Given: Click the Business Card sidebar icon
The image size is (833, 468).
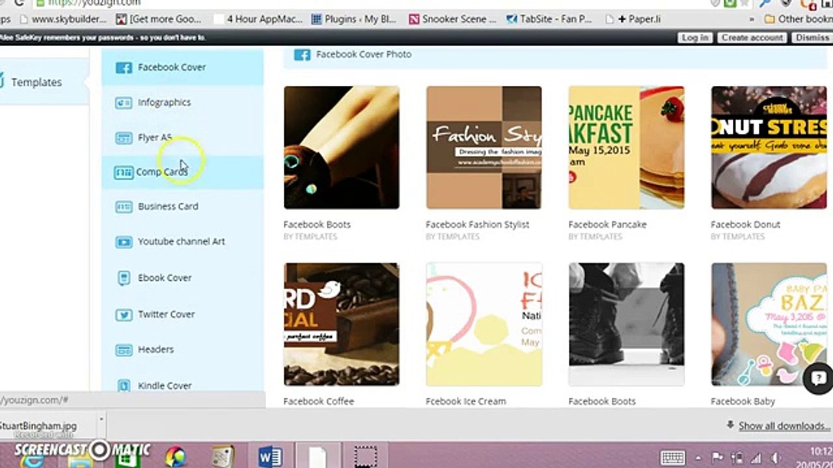Looking at the screenshot, I should click(124, 207).
